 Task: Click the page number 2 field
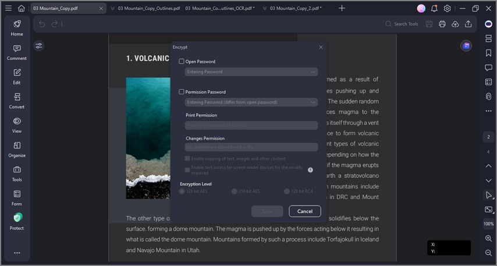pos(488,137)
